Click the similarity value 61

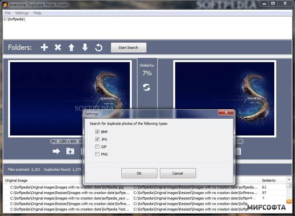click(264, 187)
